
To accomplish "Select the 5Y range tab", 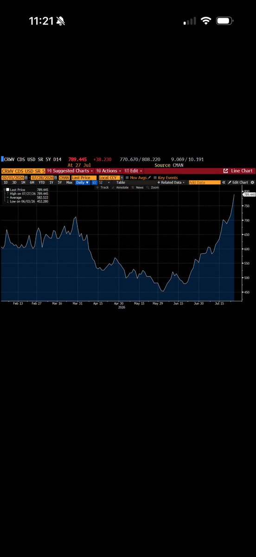I will tap(60, 182).
